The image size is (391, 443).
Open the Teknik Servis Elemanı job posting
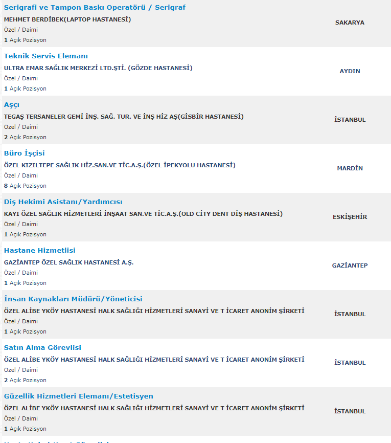(x=46, y=56)
